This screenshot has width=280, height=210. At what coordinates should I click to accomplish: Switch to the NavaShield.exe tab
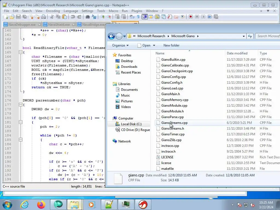click(59, 24)
